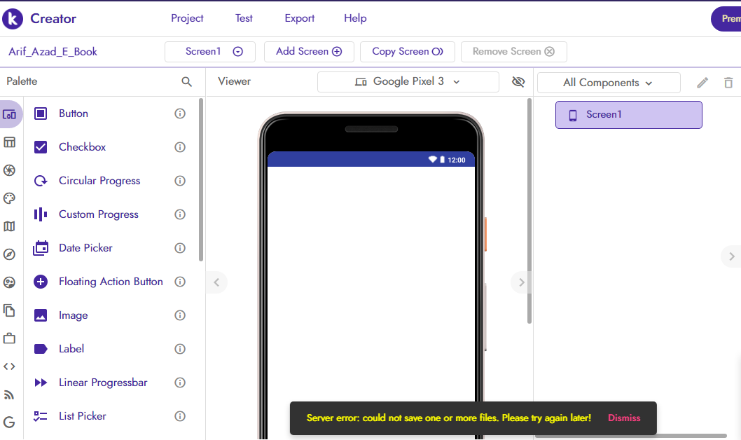Viewport: 741px width, 440px height.
Task: Expand the right panel chevron
Action: click(x=731, y=256)
